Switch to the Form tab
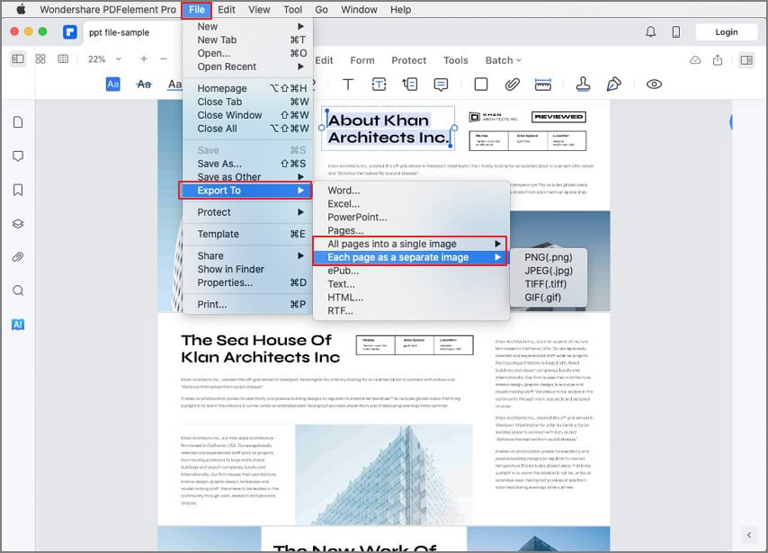The height and width of the screenshot is (553, 768). point(362,60)
